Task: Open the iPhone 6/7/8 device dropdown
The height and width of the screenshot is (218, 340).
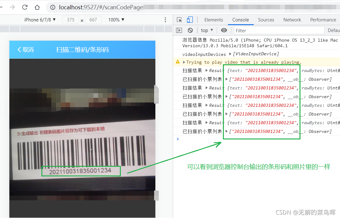Action: pos(40,20)
